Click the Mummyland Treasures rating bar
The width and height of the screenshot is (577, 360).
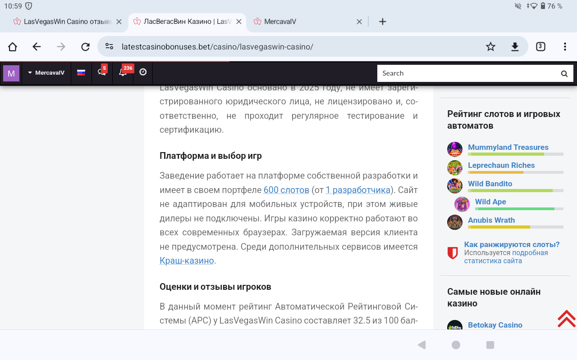click(515, 154)
